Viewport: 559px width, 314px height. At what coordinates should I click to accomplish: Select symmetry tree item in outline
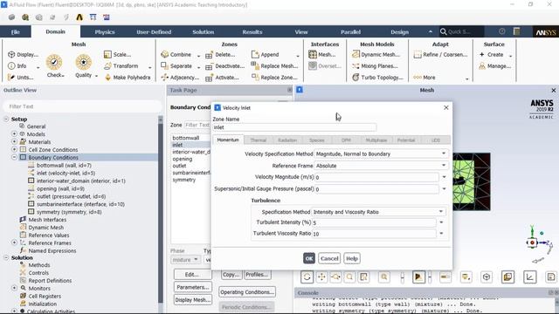(x=69, y=212)
